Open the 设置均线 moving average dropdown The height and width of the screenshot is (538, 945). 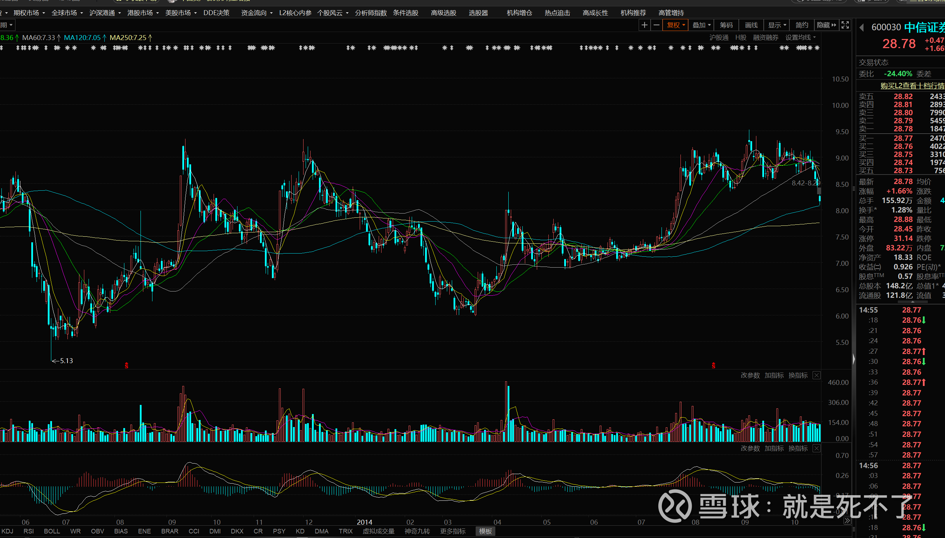[800, 37]
